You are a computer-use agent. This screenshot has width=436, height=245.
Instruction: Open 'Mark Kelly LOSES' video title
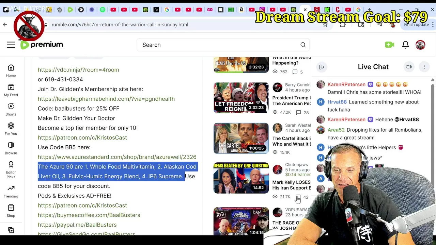pos(292,185)
